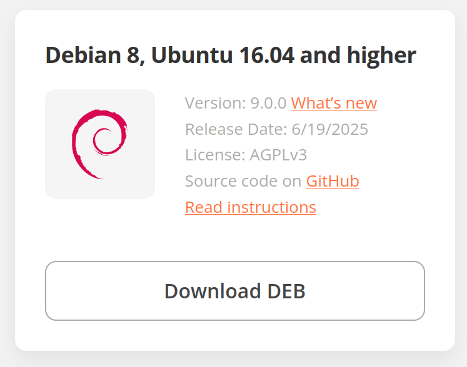Click the red Debian swirl logo

click(99, 144)
